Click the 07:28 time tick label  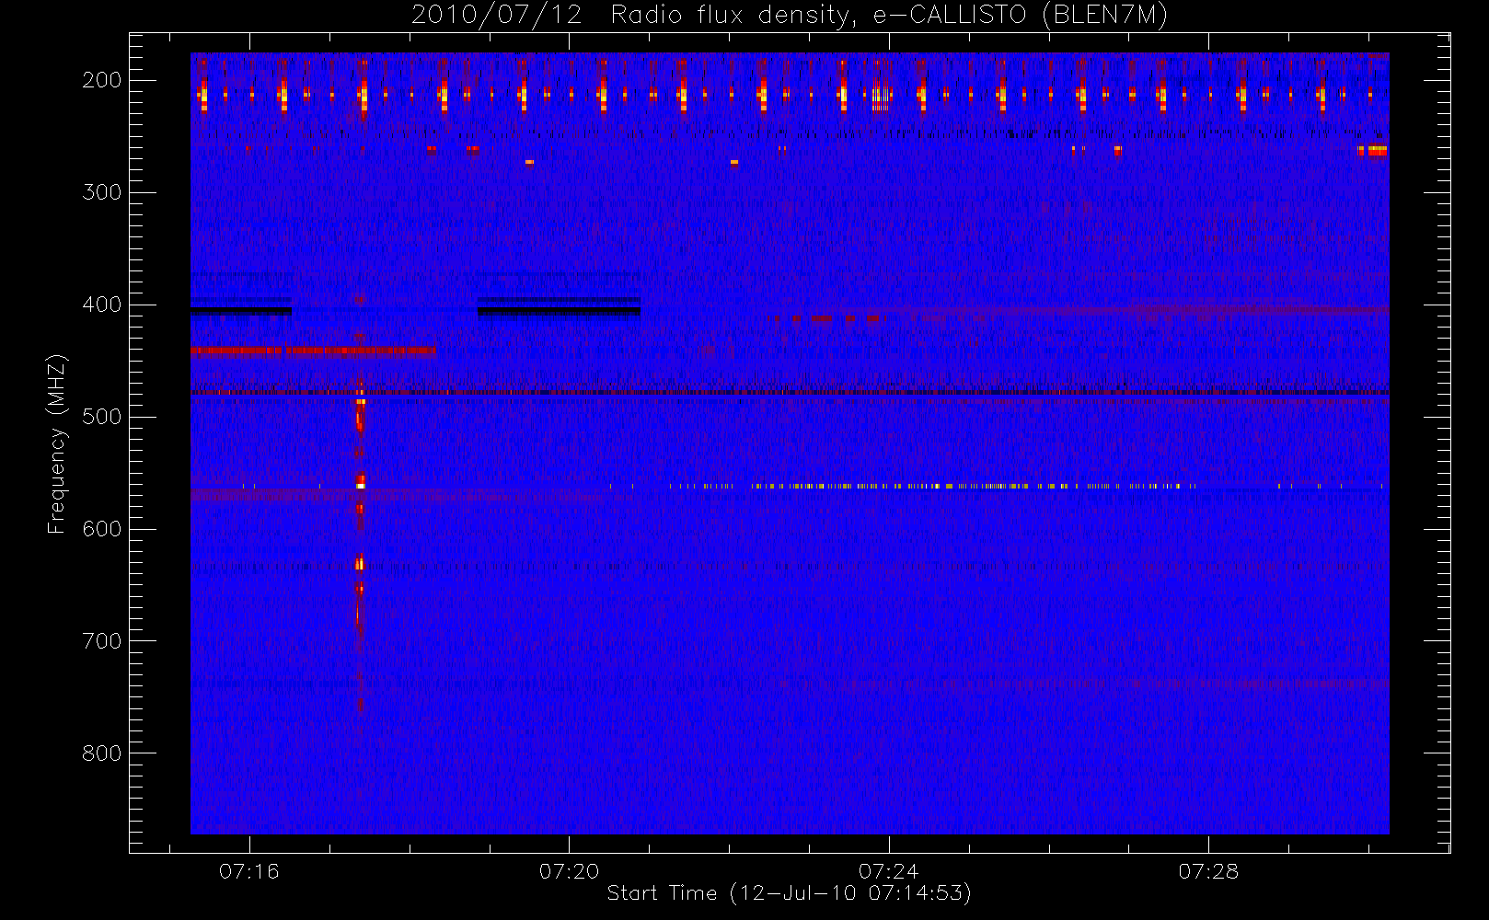click(x=1208, y=871)
